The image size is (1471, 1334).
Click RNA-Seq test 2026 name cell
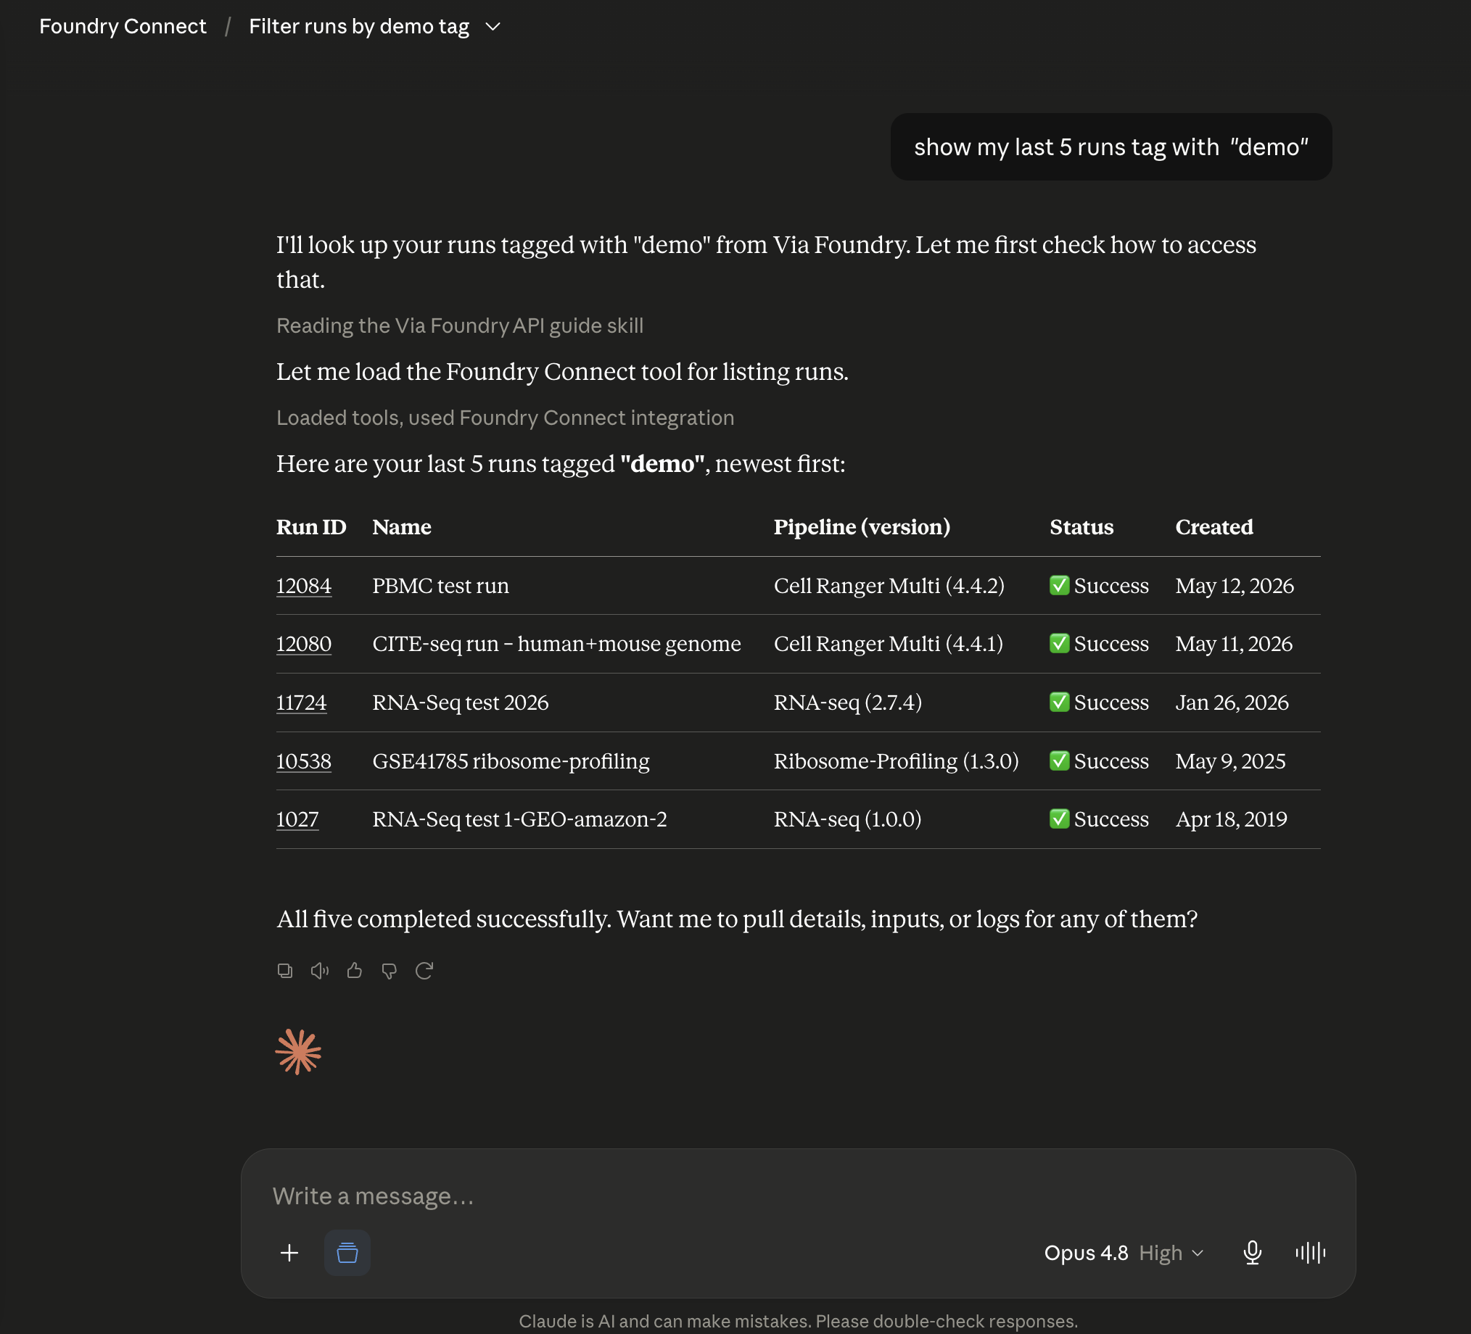click(461, 703)
